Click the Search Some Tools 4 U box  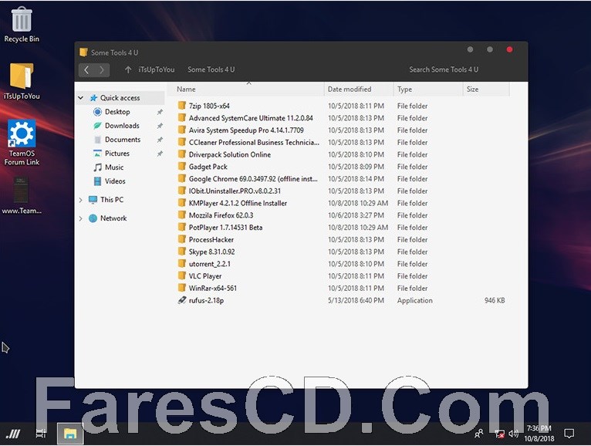tap(444, 69)
